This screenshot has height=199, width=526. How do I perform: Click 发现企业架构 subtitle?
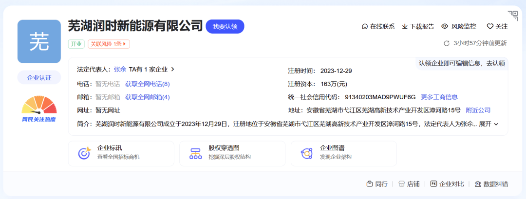(x=336, y=157)
